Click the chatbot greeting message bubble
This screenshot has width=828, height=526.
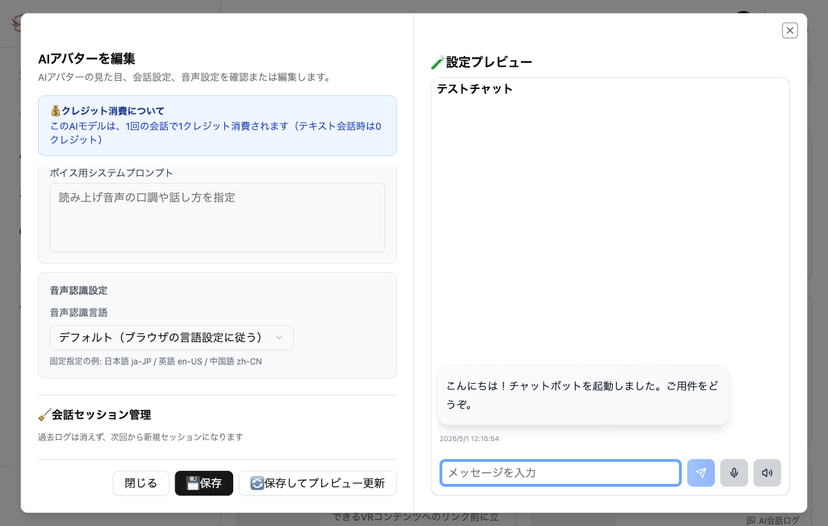[x=583, y=396]
